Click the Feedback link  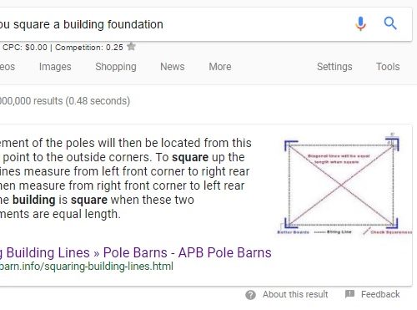tap(380, 294)
